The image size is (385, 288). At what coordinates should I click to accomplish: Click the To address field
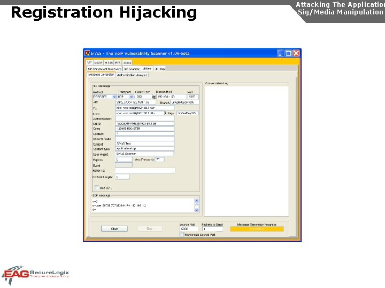[x=144, y=108]
